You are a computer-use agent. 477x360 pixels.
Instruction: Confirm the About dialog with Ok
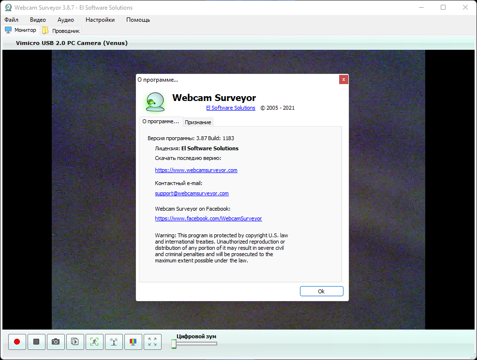322,291
